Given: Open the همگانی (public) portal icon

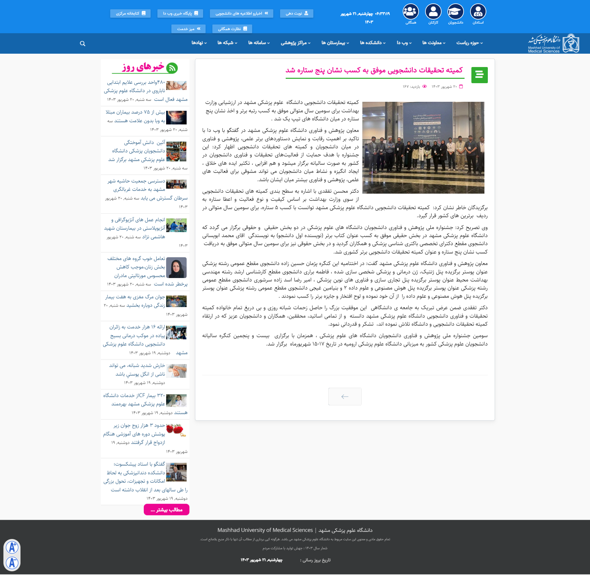Looking at the screenshot, I should coord(411,12).
